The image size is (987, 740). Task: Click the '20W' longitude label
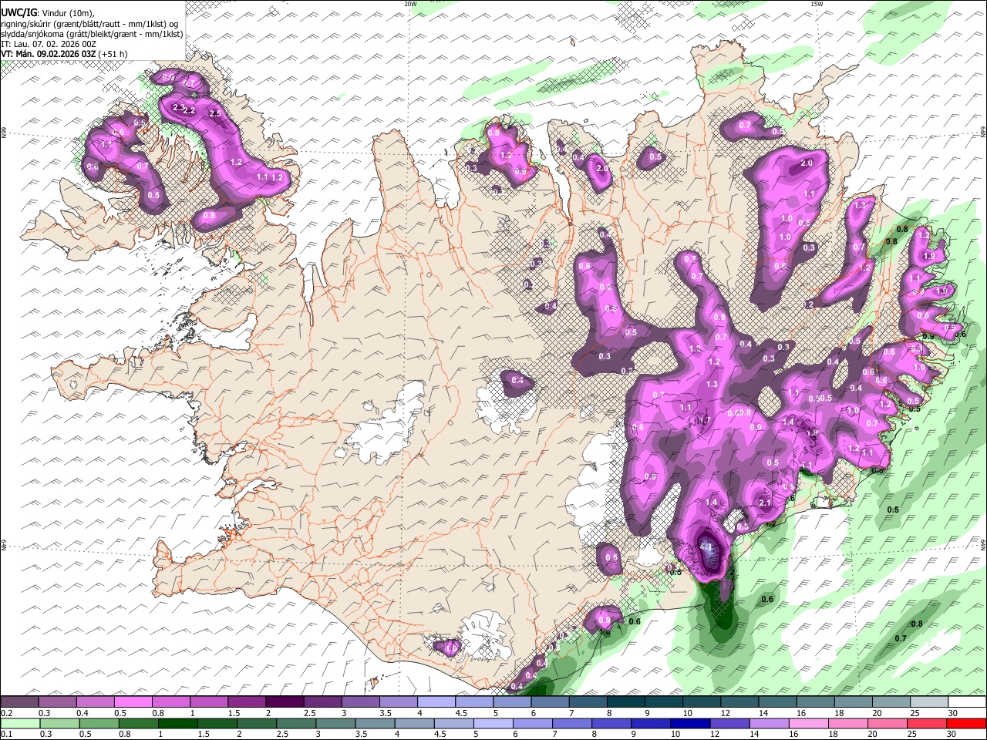(x=411, y=4)
